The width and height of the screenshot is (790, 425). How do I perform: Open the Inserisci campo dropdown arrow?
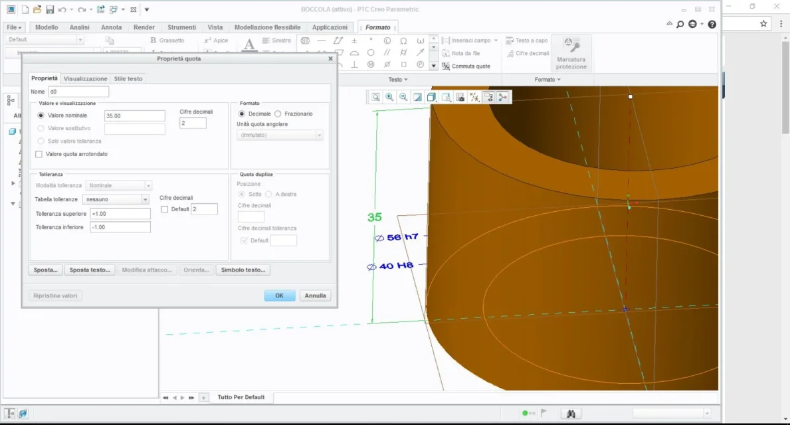[x=496, y=41]
